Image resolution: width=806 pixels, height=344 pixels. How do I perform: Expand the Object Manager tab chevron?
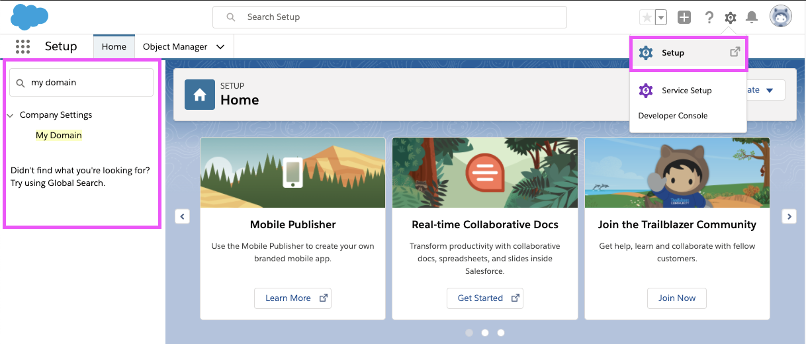click(220, 46)
